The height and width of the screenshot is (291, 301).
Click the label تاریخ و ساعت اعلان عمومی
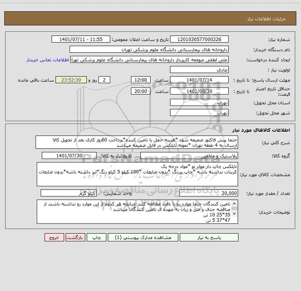pyautogui.click(x=140, y=39)
